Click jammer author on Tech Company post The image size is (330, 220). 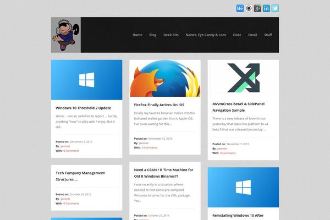tap(65, 199)
